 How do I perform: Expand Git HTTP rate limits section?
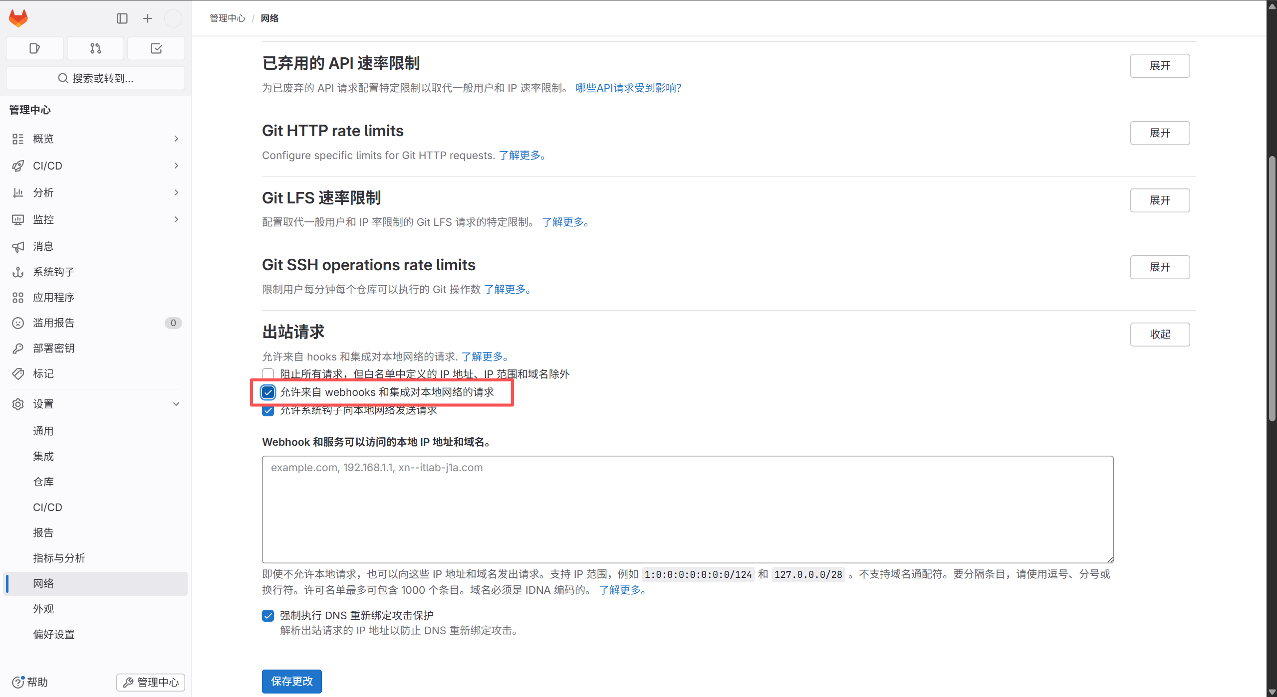tap(1159, 133)
